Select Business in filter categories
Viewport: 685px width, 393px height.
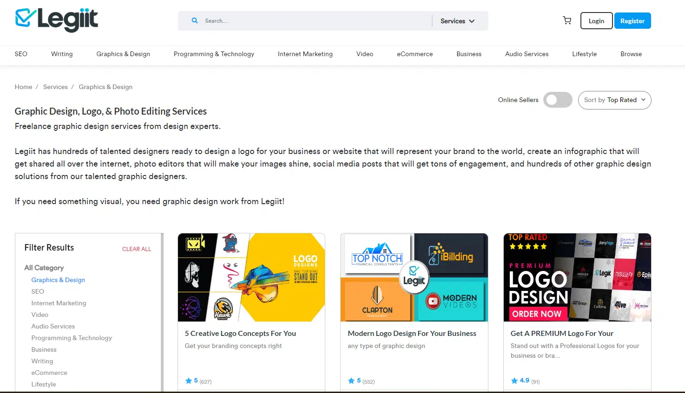point(44,349)
